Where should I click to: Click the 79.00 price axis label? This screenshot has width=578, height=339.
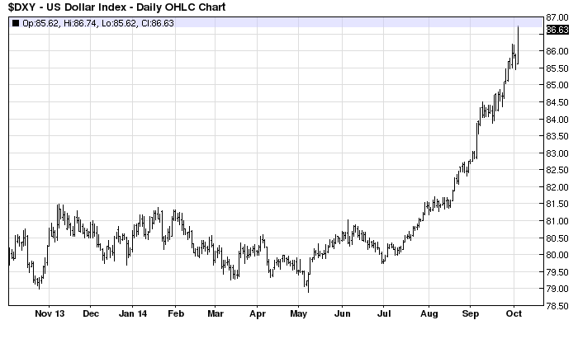(x=557, y=289)
